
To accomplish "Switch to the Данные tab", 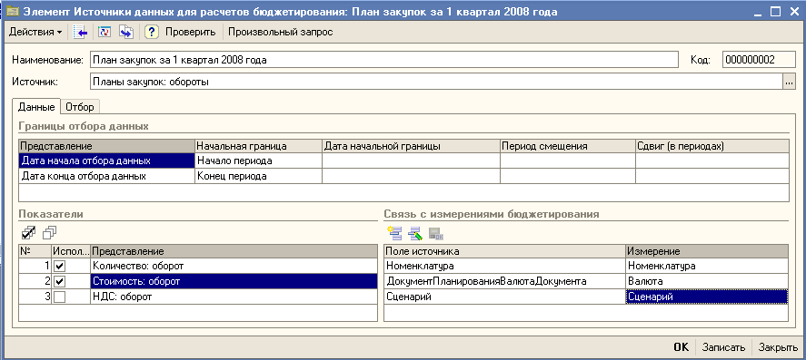I will pyautogui.click(x=36, y=107).
